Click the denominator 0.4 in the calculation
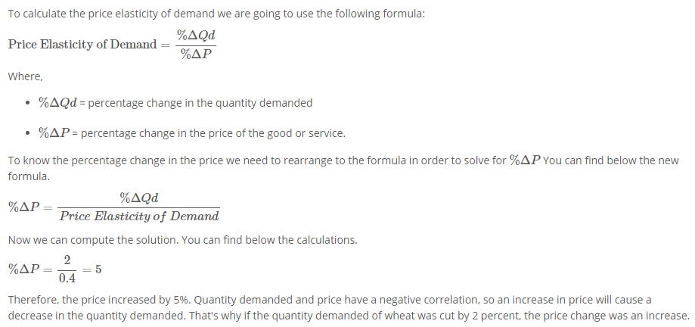Viewport: 695px width, 327px height. 67,279
